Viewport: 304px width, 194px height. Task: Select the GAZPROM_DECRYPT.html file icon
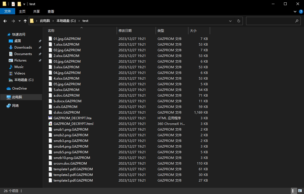[x=50, y=124]
